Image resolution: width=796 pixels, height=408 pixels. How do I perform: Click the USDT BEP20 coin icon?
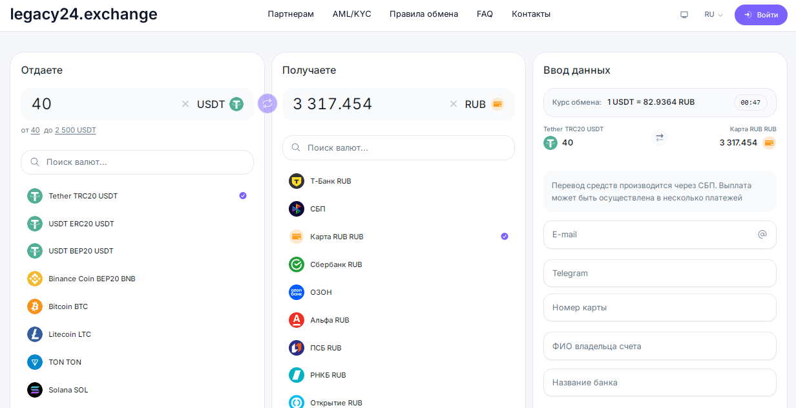(35, 251)
